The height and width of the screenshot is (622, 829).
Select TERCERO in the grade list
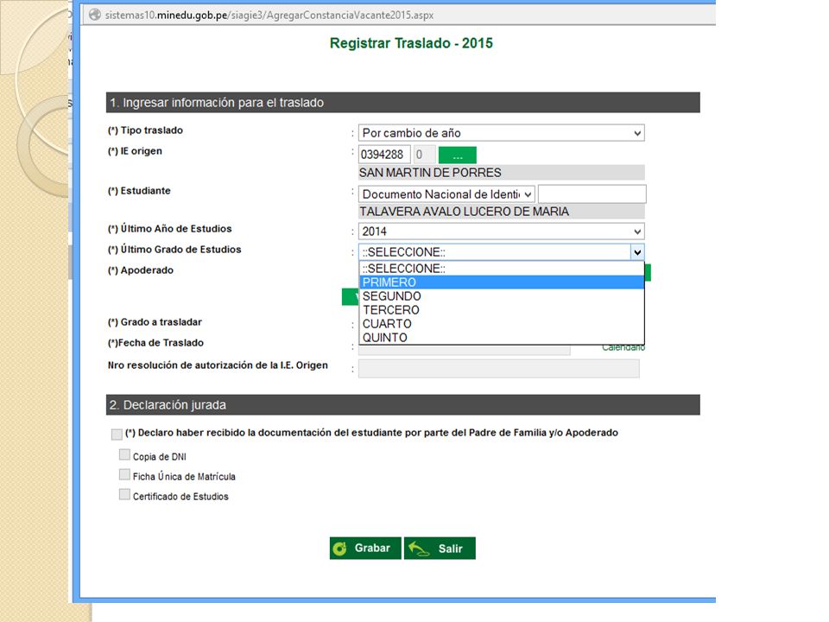pyautogui.click(x=501, y=310)
